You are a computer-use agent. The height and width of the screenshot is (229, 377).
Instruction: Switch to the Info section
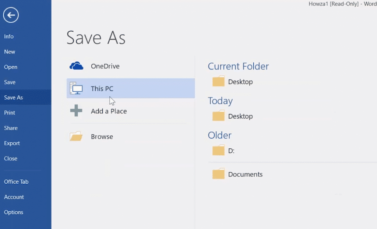pos(8,36)
